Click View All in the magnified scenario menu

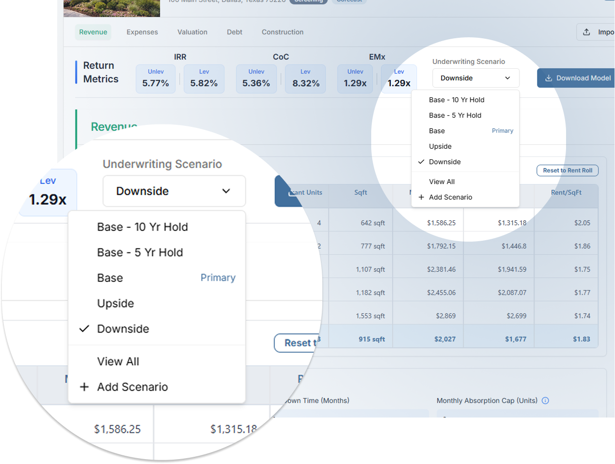tap(118, 362)
